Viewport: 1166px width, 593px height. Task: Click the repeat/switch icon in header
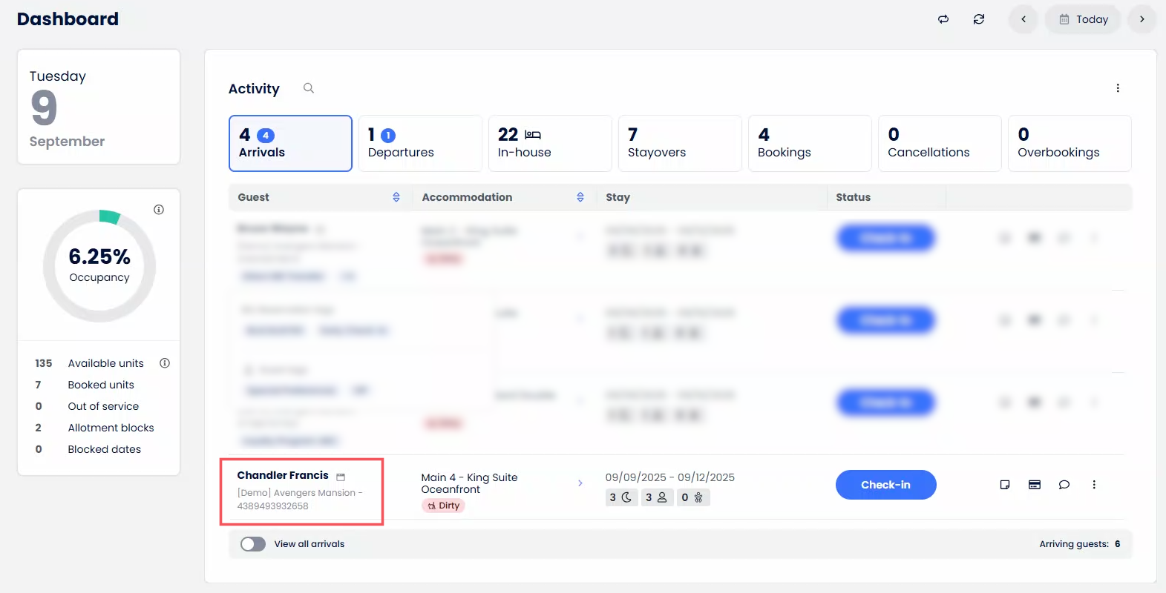coord(943,19)
